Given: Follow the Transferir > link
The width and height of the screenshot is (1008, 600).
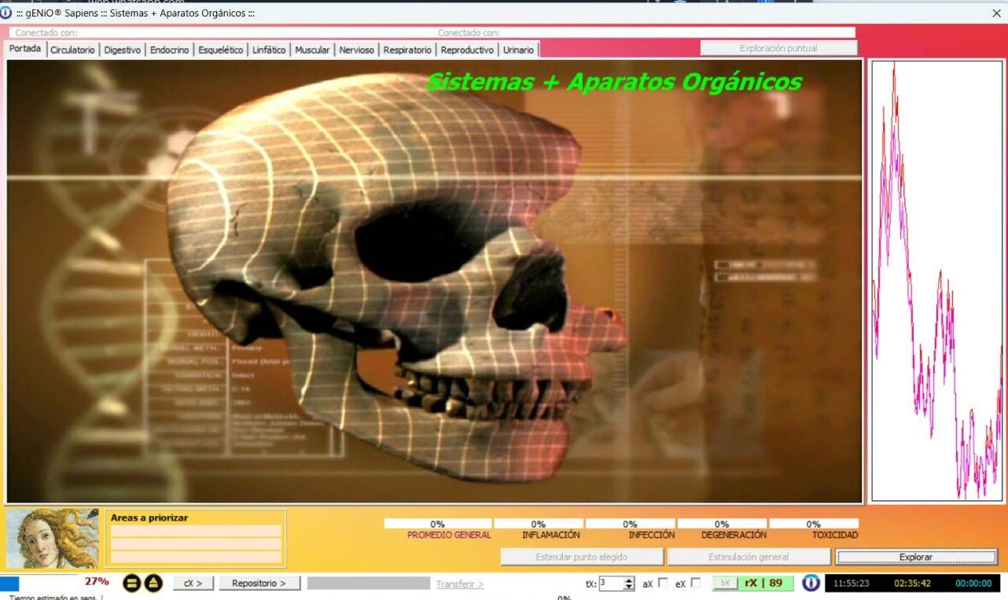Looking at the screenshot, I should pyautogui.click(x=460, y=584).
